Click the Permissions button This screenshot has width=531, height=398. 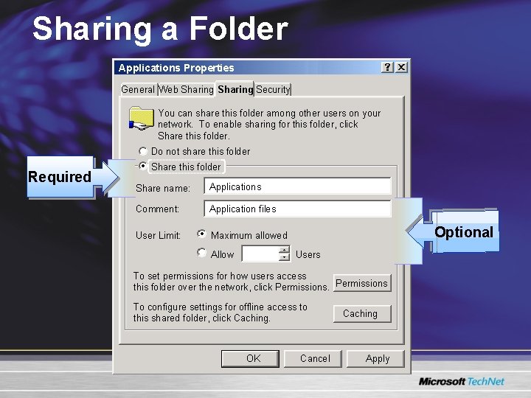coord(361,283)
